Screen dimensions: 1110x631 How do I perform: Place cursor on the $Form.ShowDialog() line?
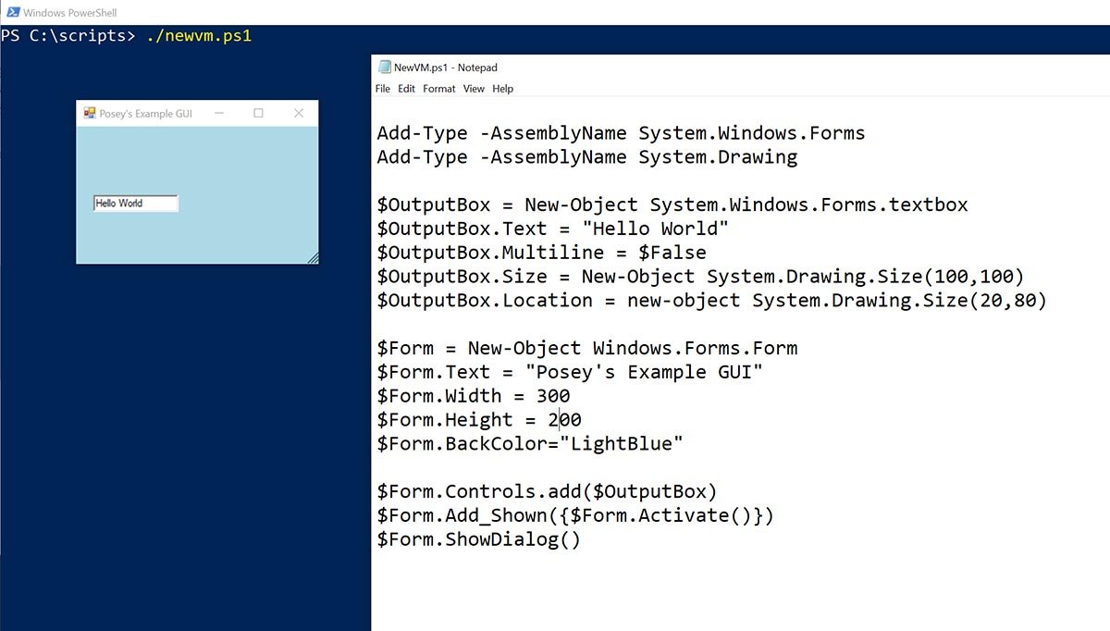tap(478, 539)
